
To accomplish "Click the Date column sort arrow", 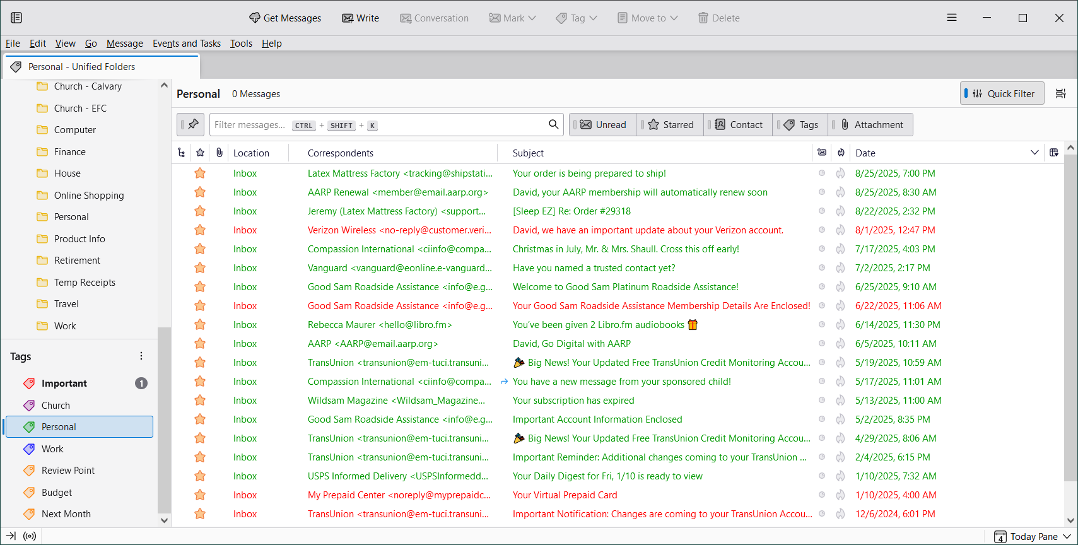I will [1034, 153].
